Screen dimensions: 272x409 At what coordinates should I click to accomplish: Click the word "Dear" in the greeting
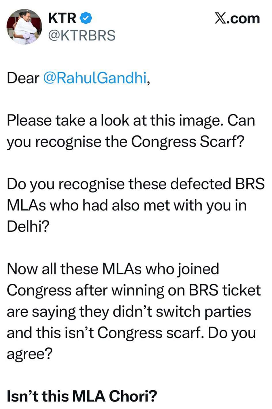(23, 78)
